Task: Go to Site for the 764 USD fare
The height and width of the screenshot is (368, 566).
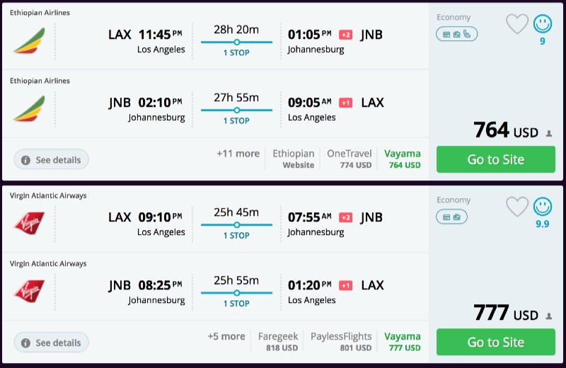Action: coord(495,159)
